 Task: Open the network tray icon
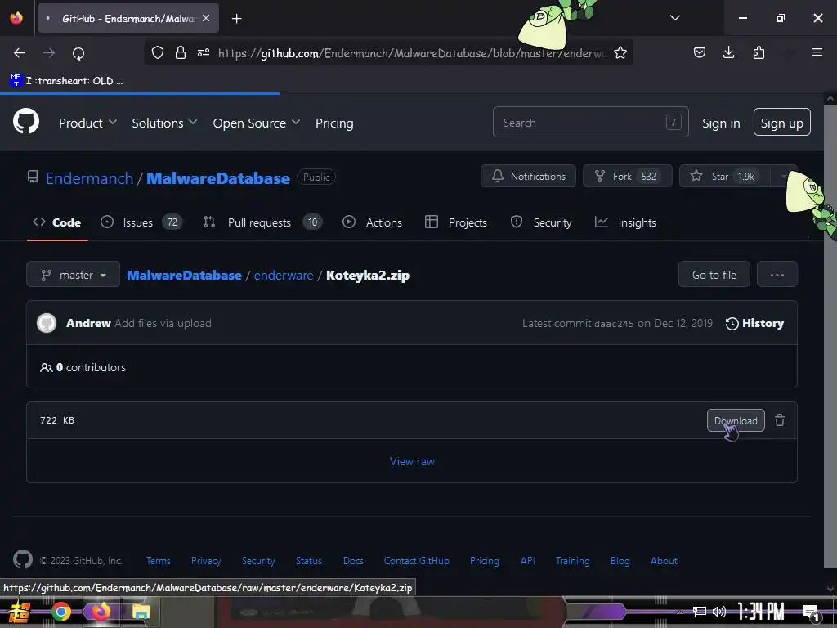click(699, 612)
